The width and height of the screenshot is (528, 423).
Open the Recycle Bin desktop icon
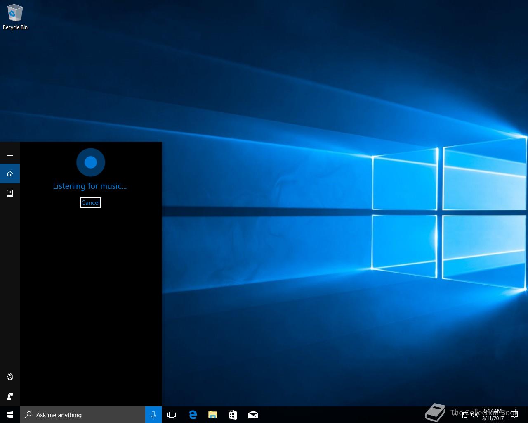15,17
